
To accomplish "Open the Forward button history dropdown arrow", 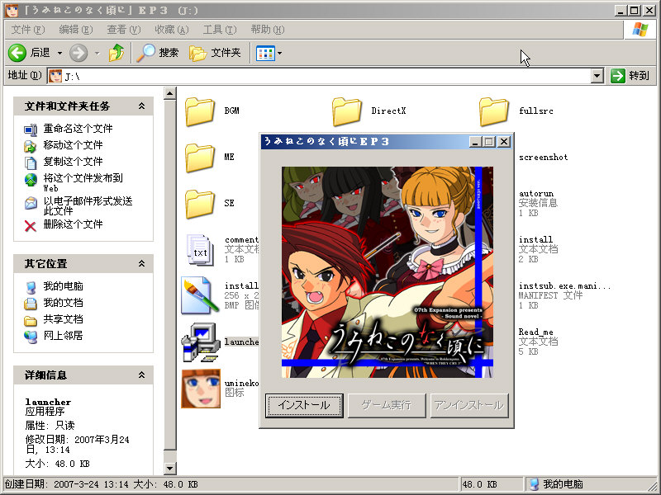I will [97, 53].
